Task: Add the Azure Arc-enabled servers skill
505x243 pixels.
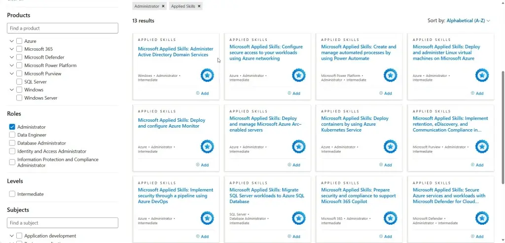Action: coord(294,165)
